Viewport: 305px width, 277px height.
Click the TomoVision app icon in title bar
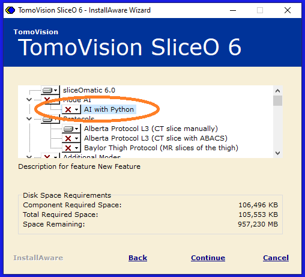(x=10, y=10)
